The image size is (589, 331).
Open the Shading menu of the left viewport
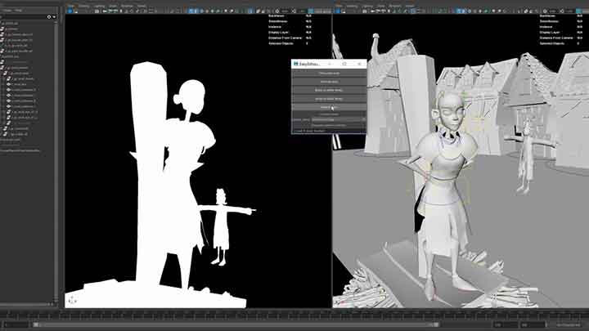coord(83,5)
